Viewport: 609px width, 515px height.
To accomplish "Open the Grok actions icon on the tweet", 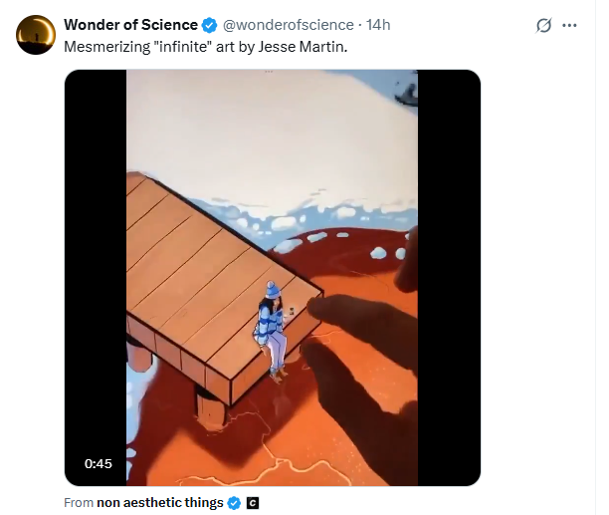I will point(543,26).
